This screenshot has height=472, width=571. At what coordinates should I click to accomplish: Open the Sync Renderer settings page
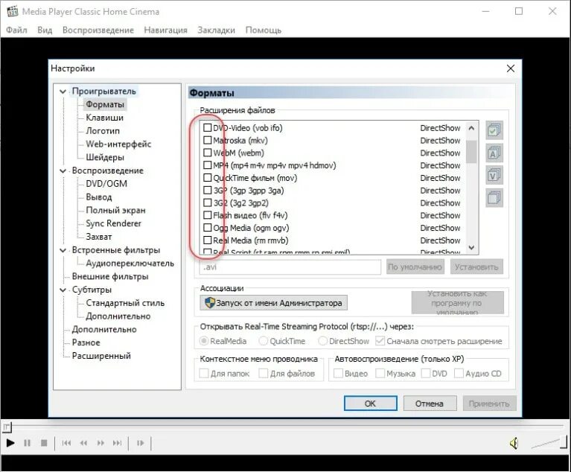pyautogui.click(x=113, y=223)
